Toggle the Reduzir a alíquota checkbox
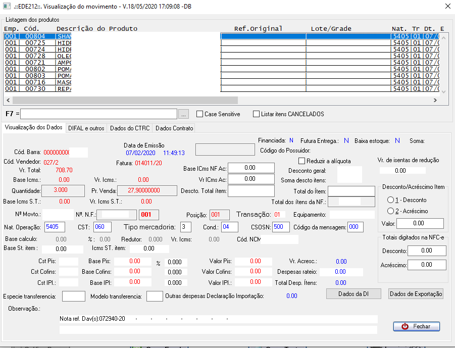This screenshot has height=348, width=455. [x=302, y=161]
